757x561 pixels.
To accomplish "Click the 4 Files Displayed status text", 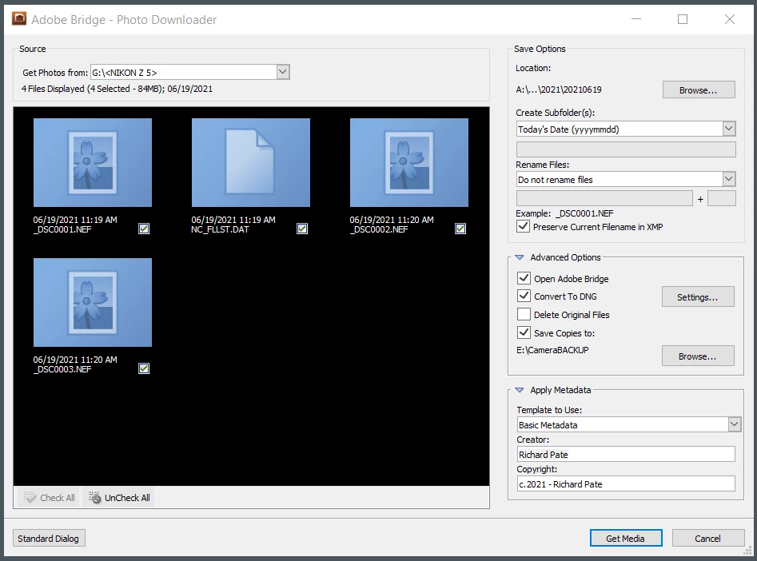I will point(117,89).
